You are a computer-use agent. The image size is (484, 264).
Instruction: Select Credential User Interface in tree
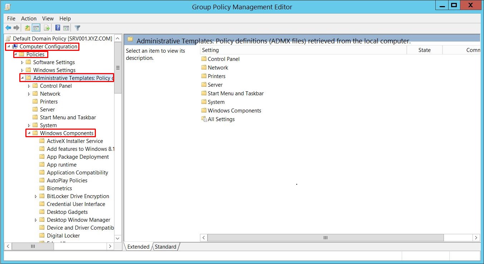point(76,204)
